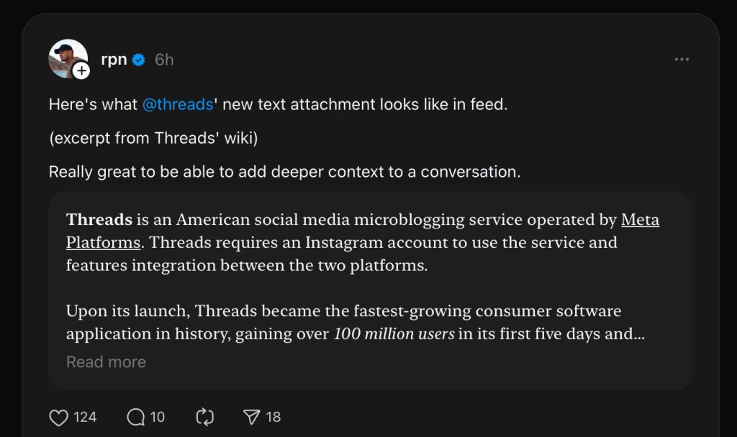Click the reply count 10

[158, 417]
